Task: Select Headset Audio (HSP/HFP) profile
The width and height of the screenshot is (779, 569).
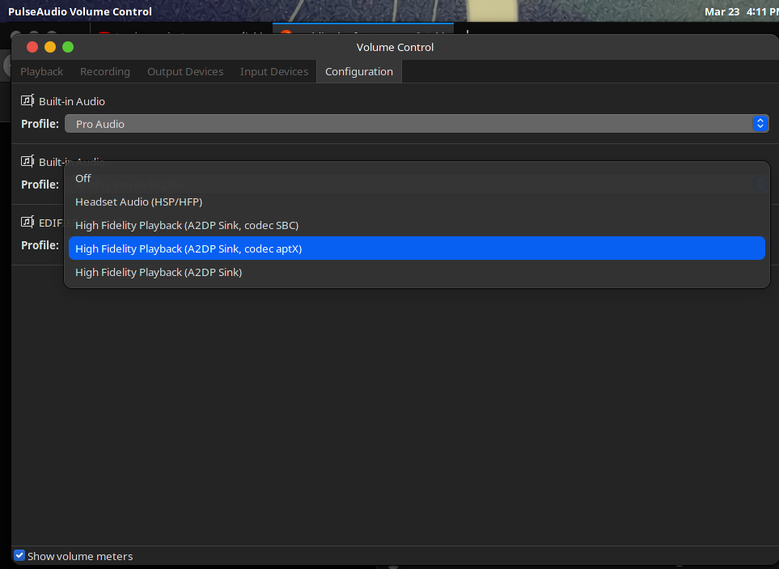Action: coord(417,202)
